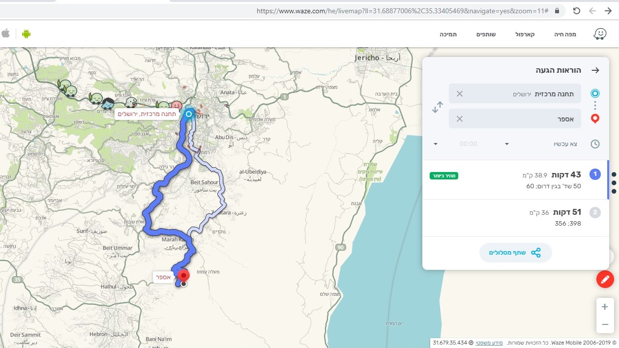Screen dimensions: 619x348
Task: Click the red destination pin icon in panel
Action: point(595,118)
